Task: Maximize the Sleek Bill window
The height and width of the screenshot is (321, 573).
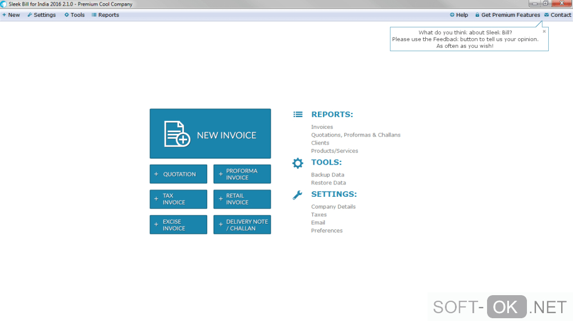Action: pos(545,3)
